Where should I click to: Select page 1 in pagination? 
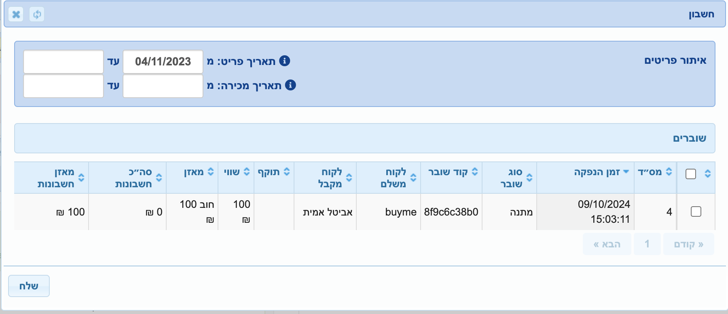(x=647, y=244)
